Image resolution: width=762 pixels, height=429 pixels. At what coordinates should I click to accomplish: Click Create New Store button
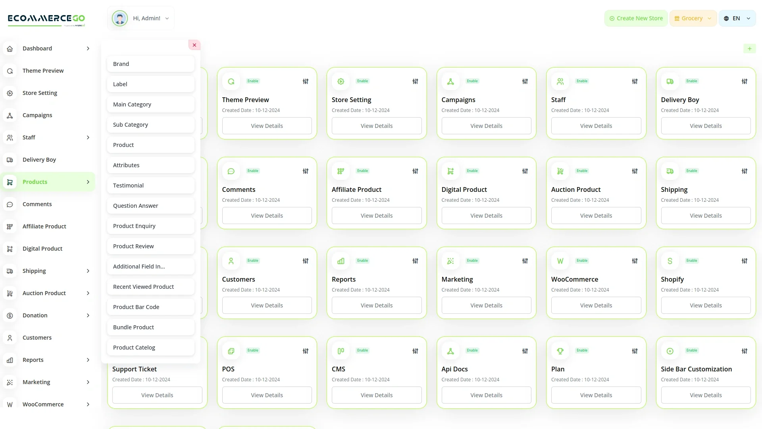tap(636, 18)
